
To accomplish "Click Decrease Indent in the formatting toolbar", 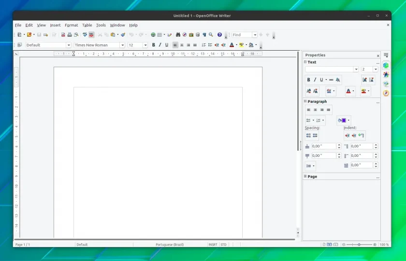I will pyautogui.click(x=217, y=45).
